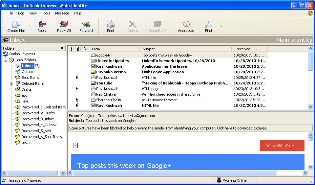This screenshot has width=315, height=185.
Task: Select the Recovered_6_Sent Items folder
Action: pos(42,137)
